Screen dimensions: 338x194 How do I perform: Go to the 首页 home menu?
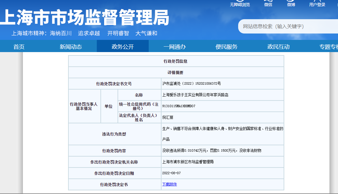tap(19, 47)
